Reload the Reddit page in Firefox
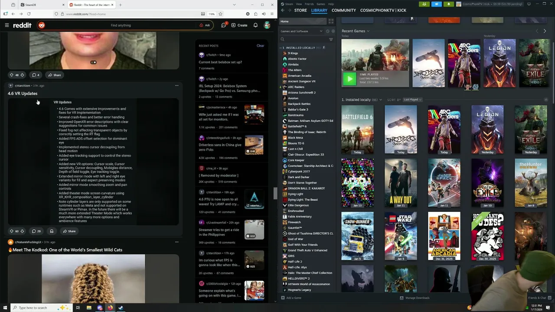 (x=29, y=14)
